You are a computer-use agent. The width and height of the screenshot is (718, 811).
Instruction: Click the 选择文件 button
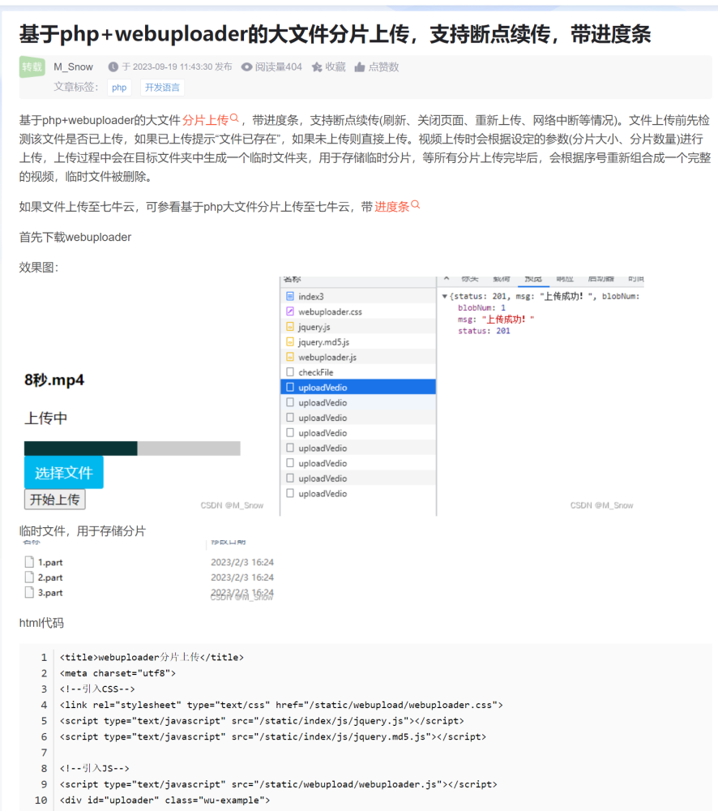coord(63,472)
